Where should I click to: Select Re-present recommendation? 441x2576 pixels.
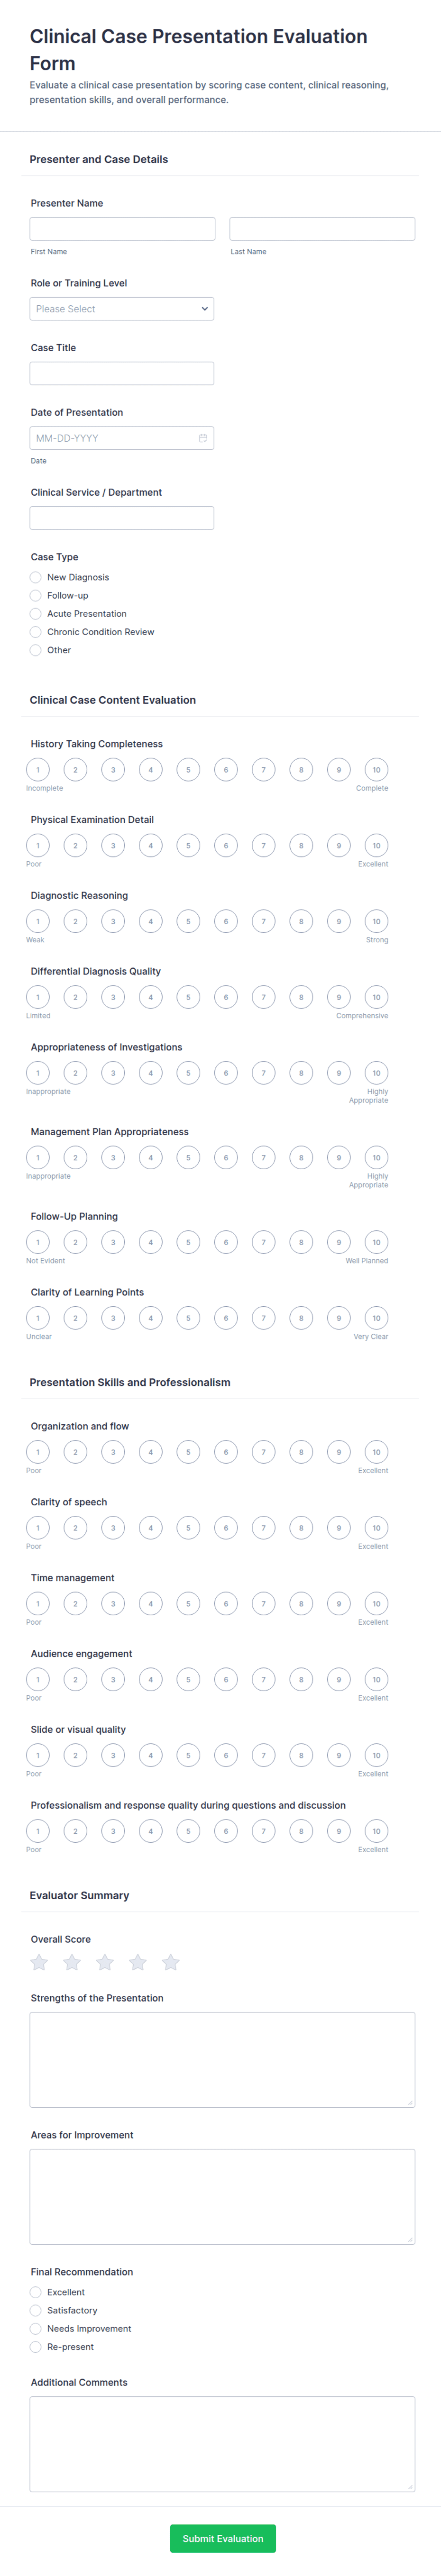click(x=36, y=2346)
